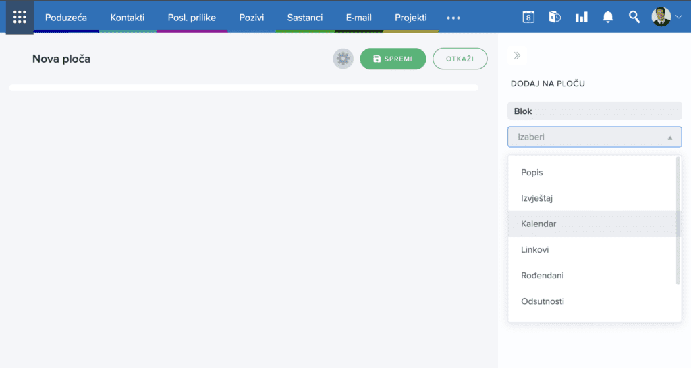Show more navigation items via ellipsis
691x368 pixels.
(453, 18)
